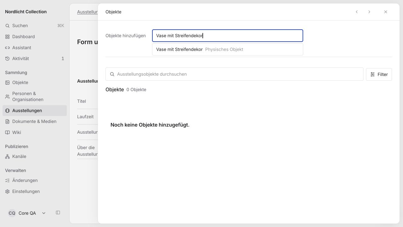Click the Physisches Objekt type label
The image size is (403, 227).
224,49
